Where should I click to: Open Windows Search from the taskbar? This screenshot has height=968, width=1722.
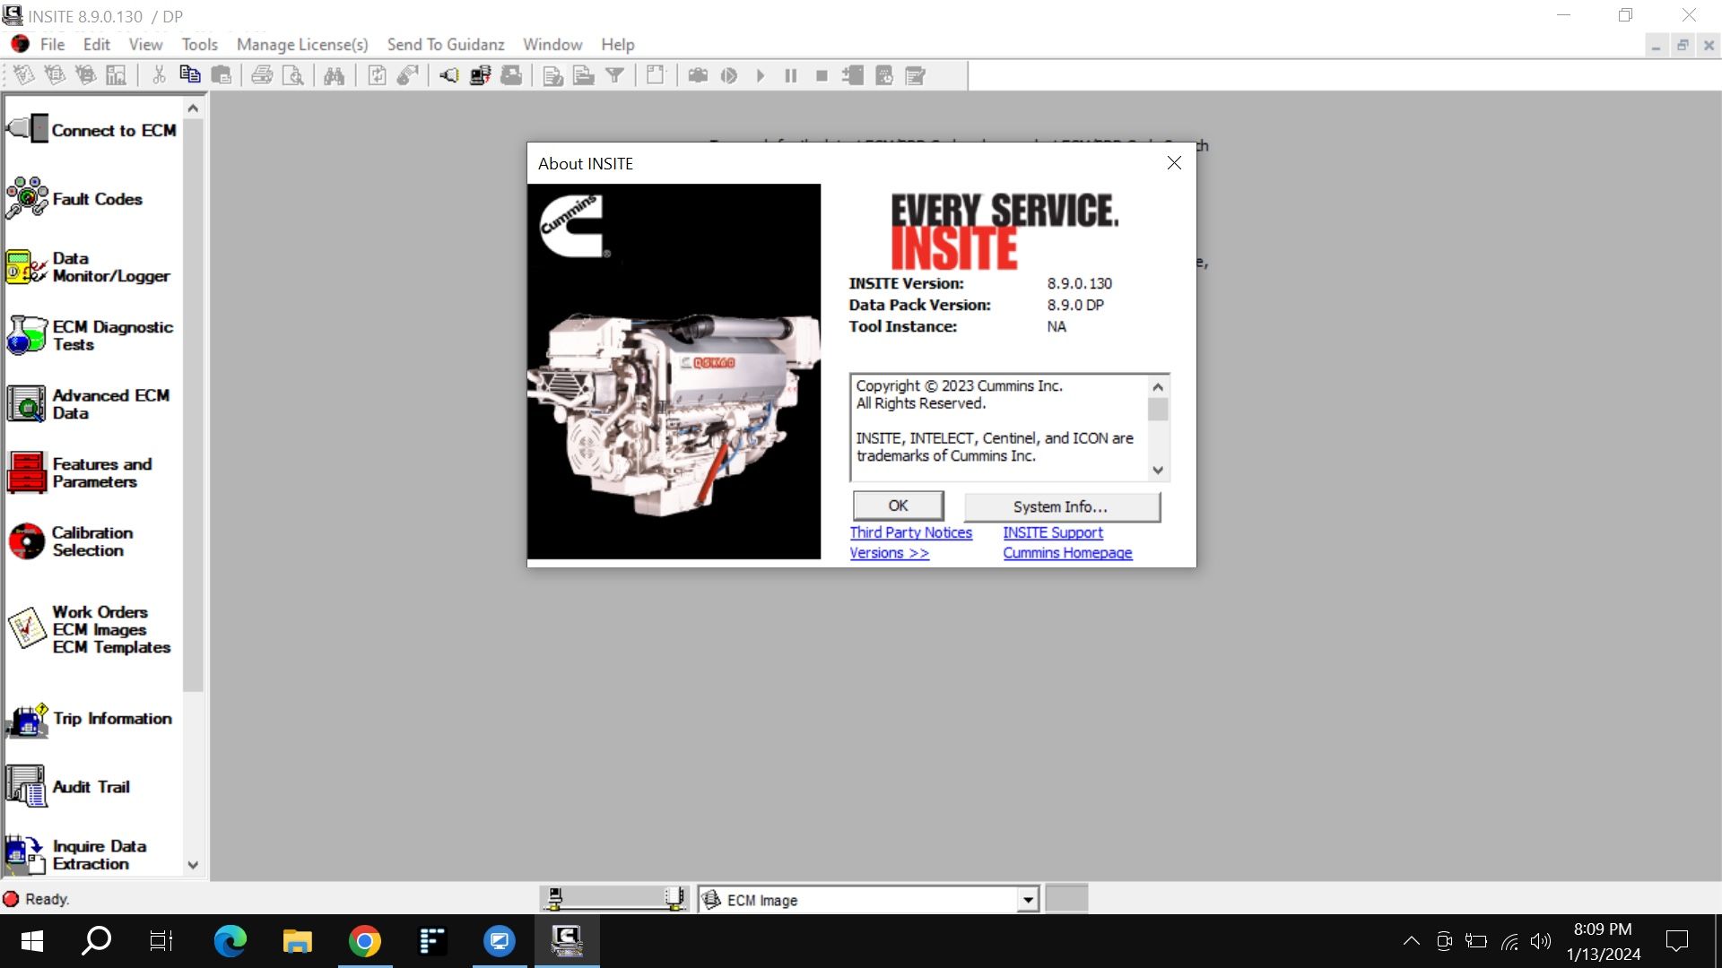tap(96, 941)
